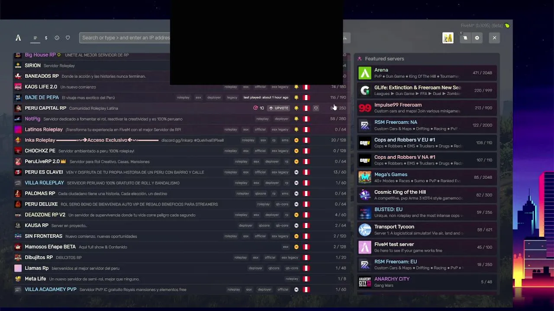Open the settings gear
Screen dimensions: 554x311
477,38
